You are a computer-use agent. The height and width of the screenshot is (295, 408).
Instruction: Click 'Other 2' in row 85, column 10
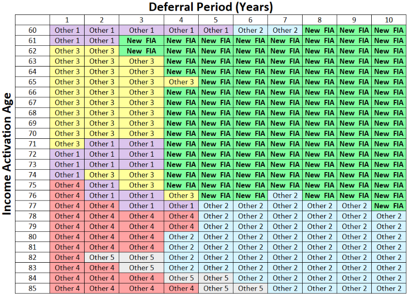389,288
